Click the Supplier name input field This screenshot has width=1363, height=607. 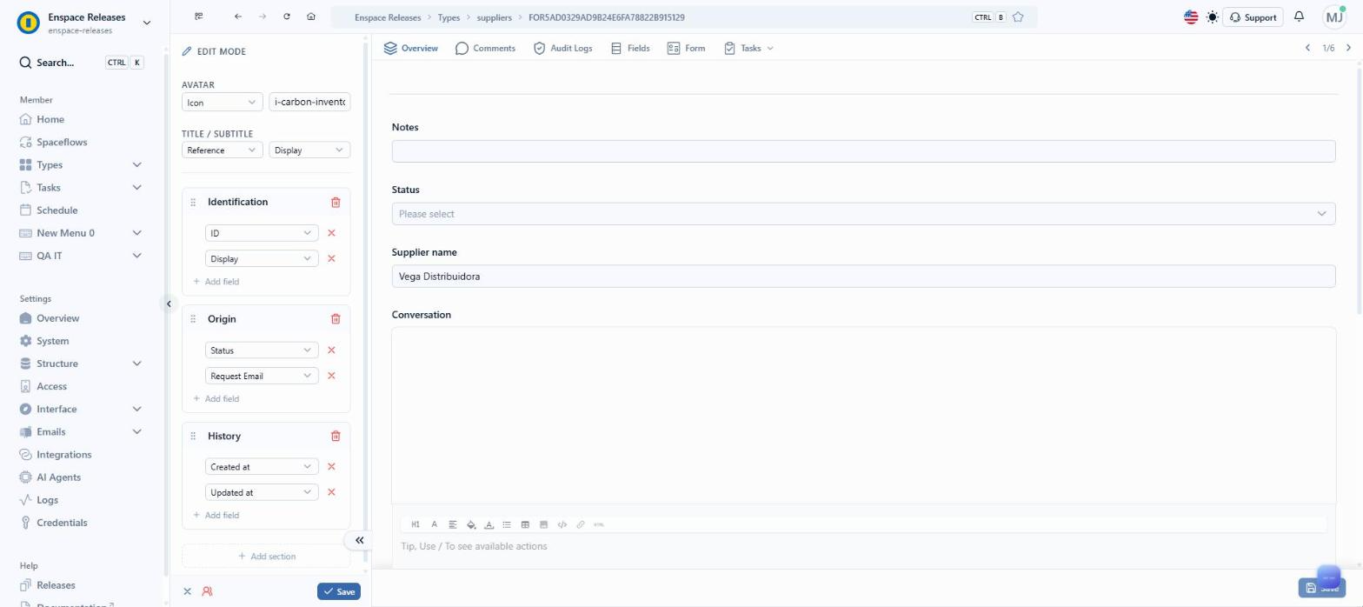pyautogui.click(x=863, y=277)
